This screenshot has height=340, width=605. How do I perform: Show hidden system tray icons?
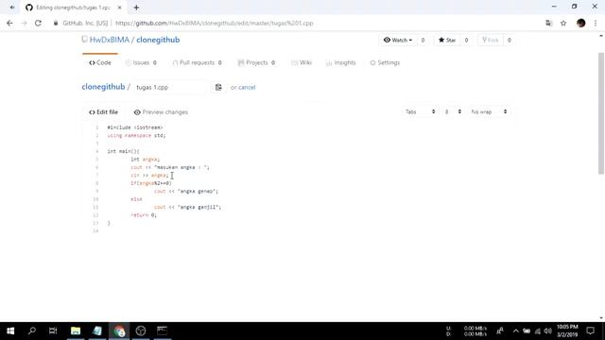point(515,331)
